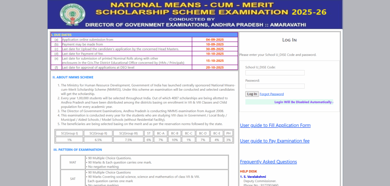390x186 pixels.
Task: Open the Forgot Password link
Action: pos(272,94)
